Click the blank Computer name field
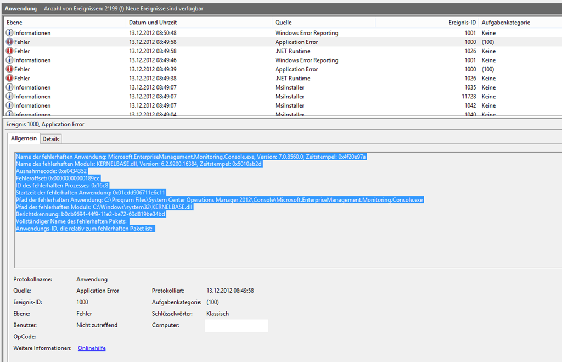The width and height of the screenshot is (562, 362). point(236,325)
